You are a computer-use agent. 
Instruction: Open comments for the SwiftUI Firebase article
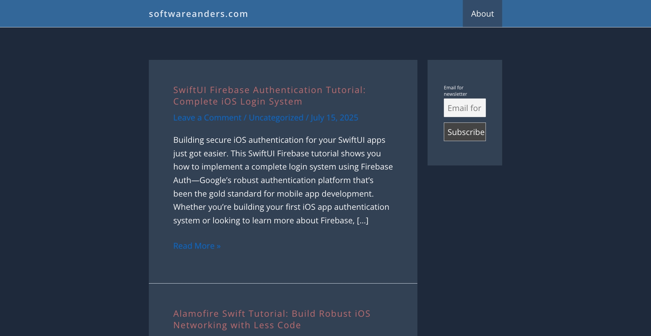click(x=207, y=117)
